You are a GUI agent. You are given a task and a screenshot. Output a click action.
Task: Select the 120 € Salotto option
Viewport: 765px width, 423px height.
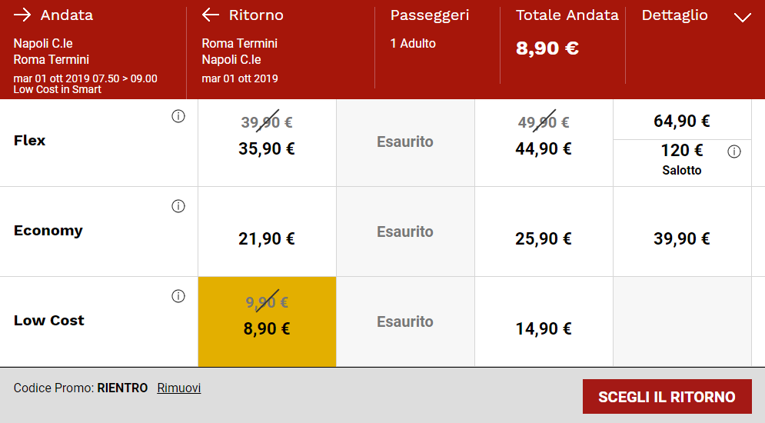click(682, 158)
